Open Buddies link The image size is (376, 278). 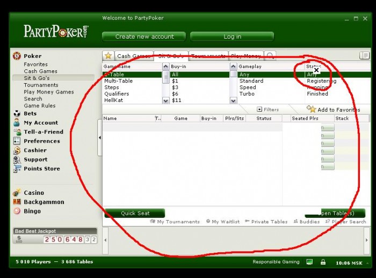pos(307,222)
